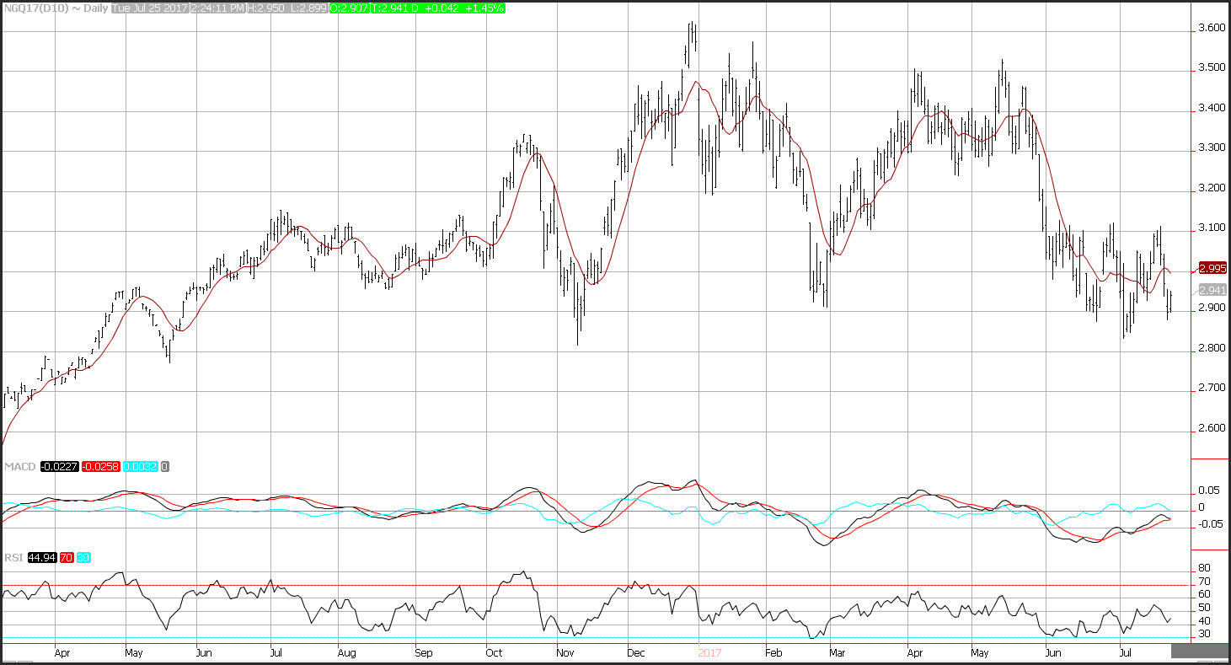This screenshot has height=665, width=1231.
Task: Click the black RSI value 44.94 swatch
Action: pyautogui.click(x=42, y=558)
